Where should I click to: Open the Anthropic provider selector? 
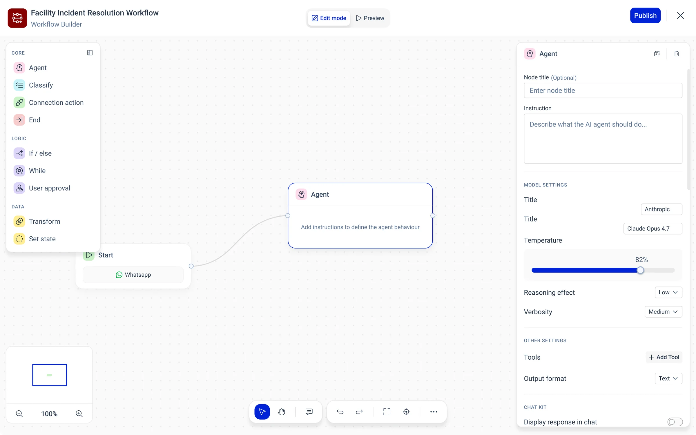[x=661, y=209]
